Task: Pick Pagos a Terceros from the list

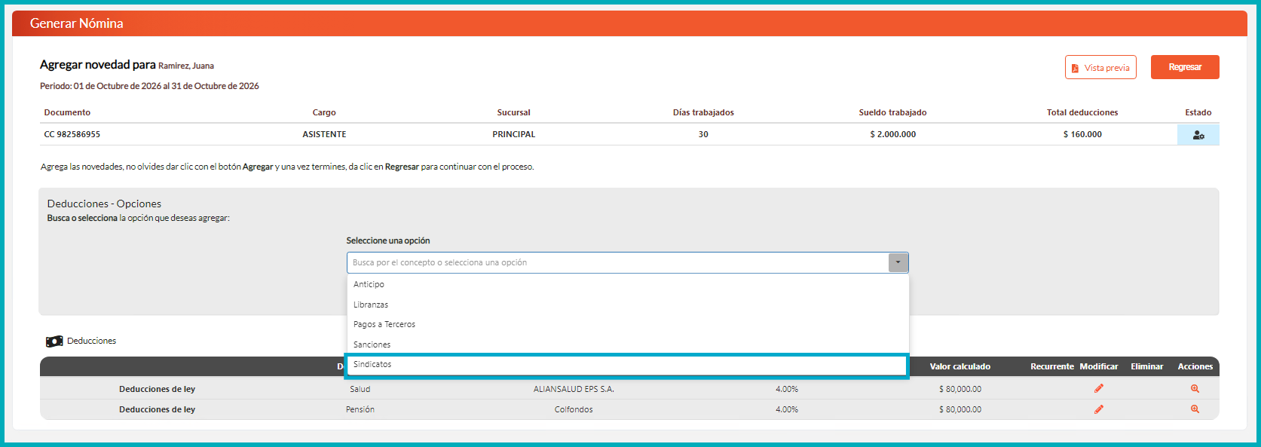Action: click(628, 324)
